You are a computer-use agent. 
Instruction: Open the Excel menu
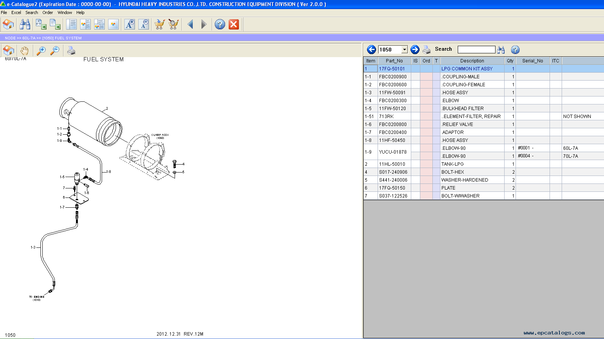coord(16,12)
